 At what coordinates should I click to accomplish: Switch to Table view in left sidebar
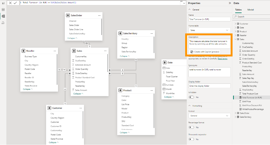[x=3, y=10]
